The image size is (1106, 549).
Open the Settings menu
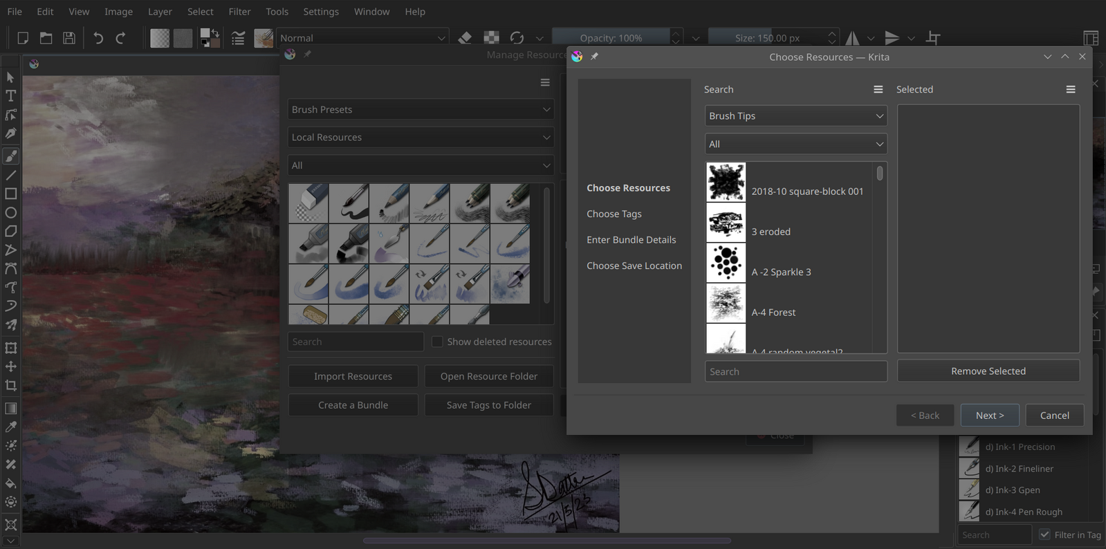pyautogui.click(x=321, y=12)
